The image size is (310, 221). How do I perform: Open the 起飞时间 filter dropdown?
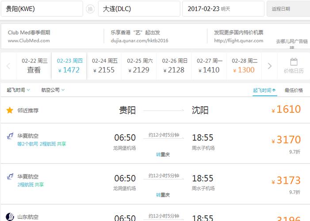18,90
